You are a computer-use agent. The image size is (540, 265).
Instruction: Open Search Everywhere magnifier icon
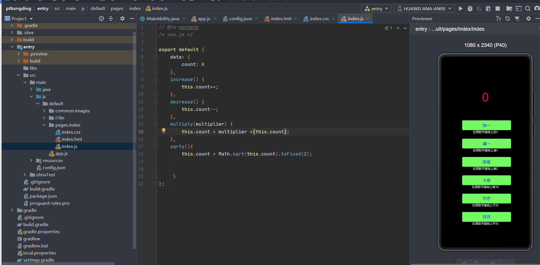click(x=528, y=9)
